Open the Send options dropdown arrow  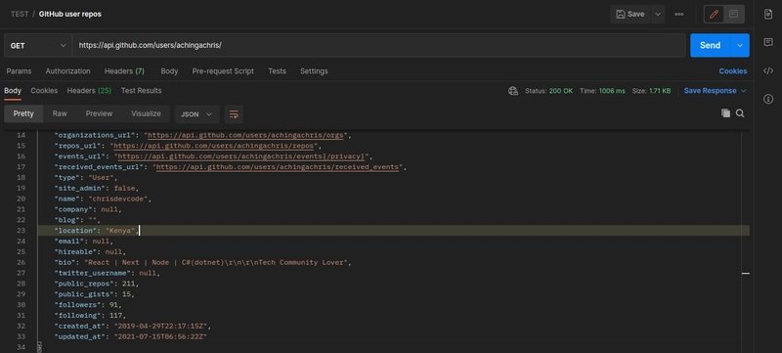[740, 45]
